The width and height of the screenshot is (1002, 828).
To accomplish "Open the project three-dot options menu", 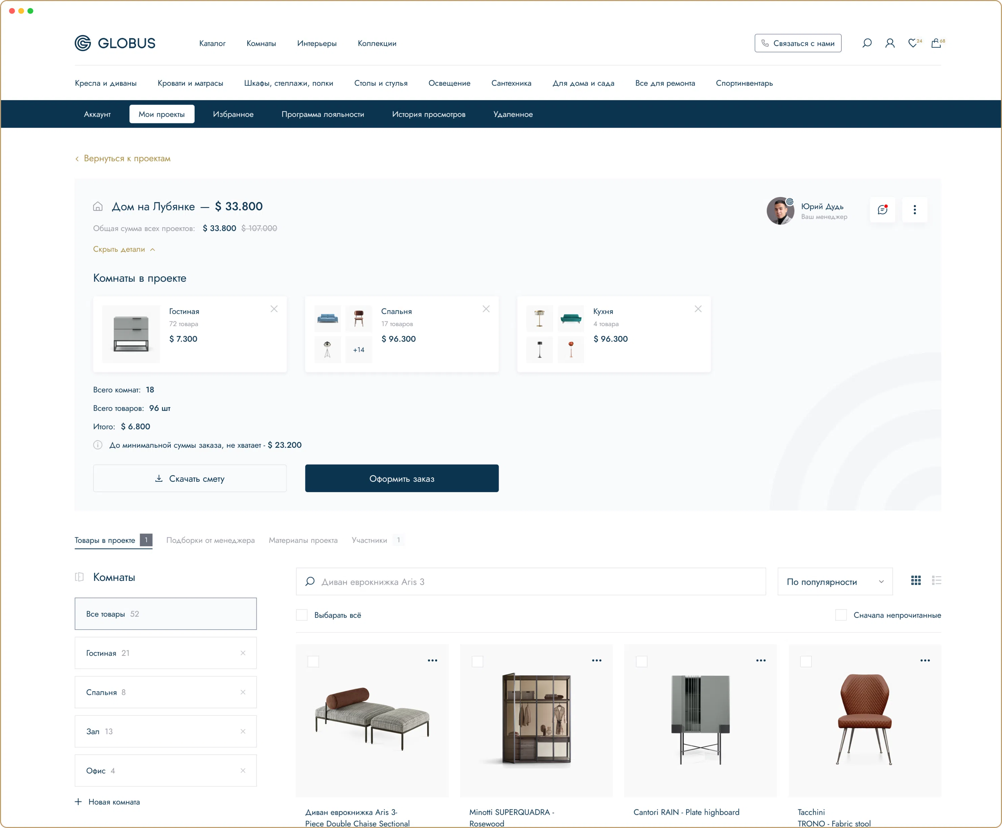I will coord(915,210).
